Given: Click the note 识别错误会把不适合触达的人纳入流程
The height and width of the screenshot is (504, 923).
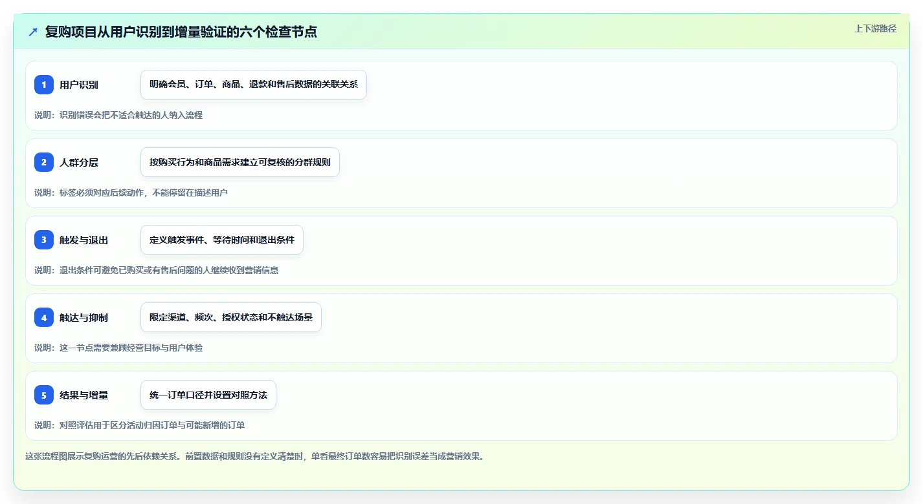Looking at the screenshot, I should (x=118, y=115).
